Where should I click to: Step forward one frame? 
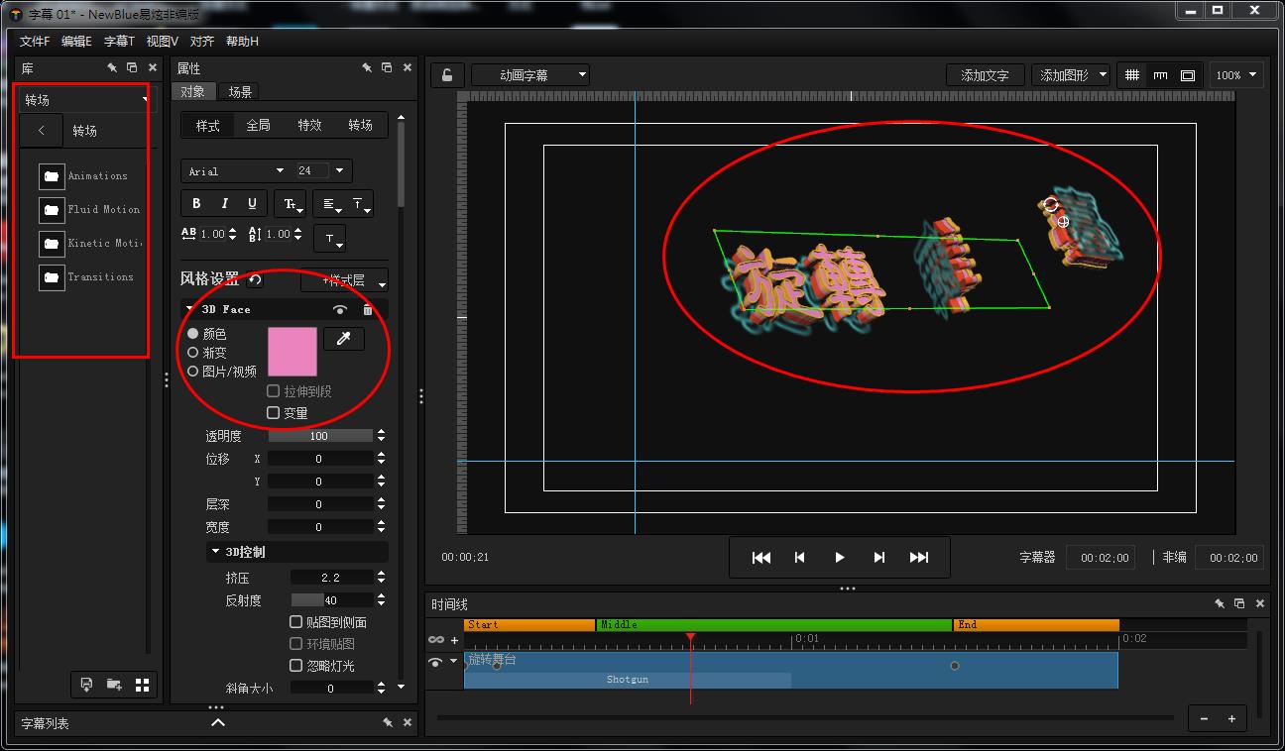pyautogui.click(x=879, y=558)
